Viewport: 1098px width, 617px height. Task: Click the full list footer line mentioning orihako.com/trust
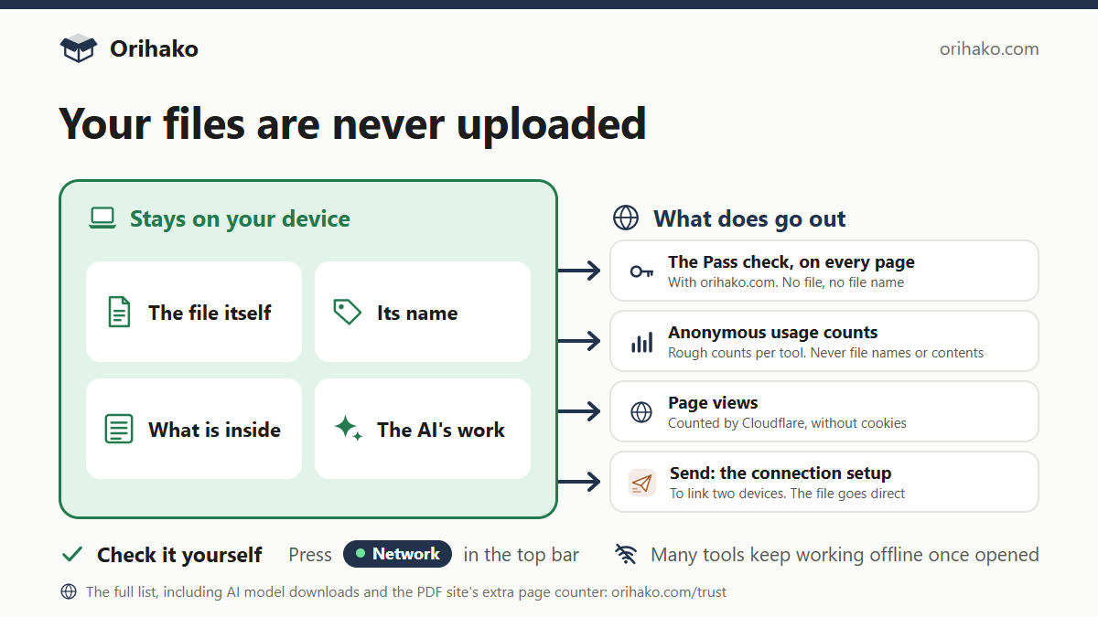406,592
